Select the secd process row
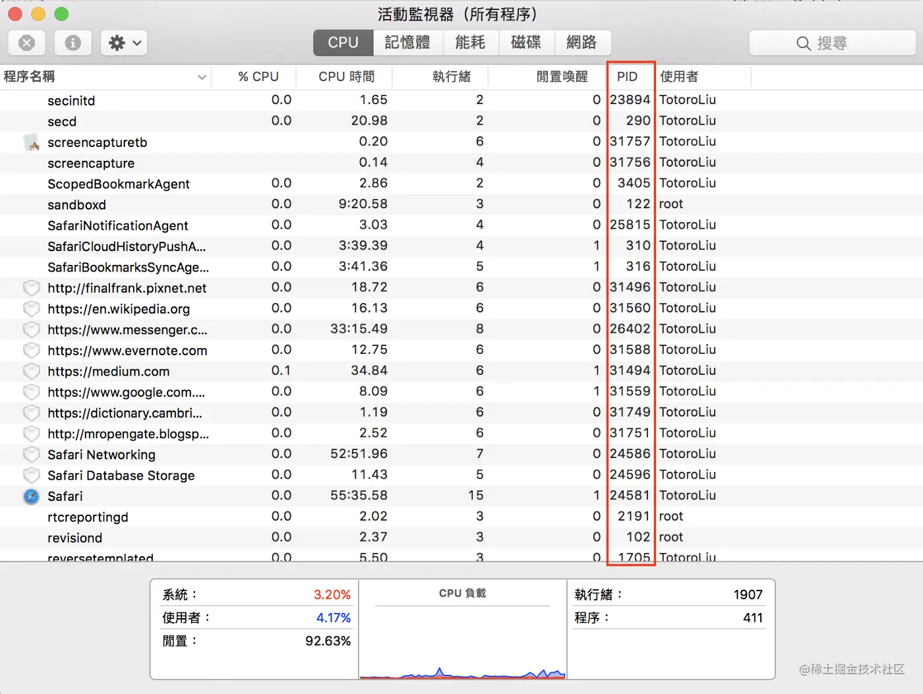The height and width of the screenshot is (694, 923). coord(461,121)
